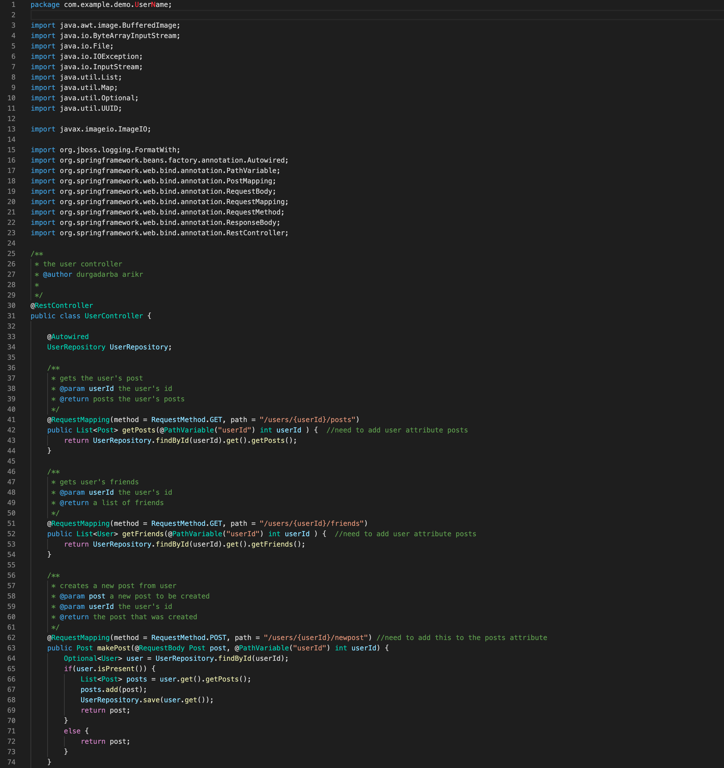Click comment 'need to add this to the posts attribute'
Screen dimensions: 724x768
pyautogui.click(x=462, y=638)
